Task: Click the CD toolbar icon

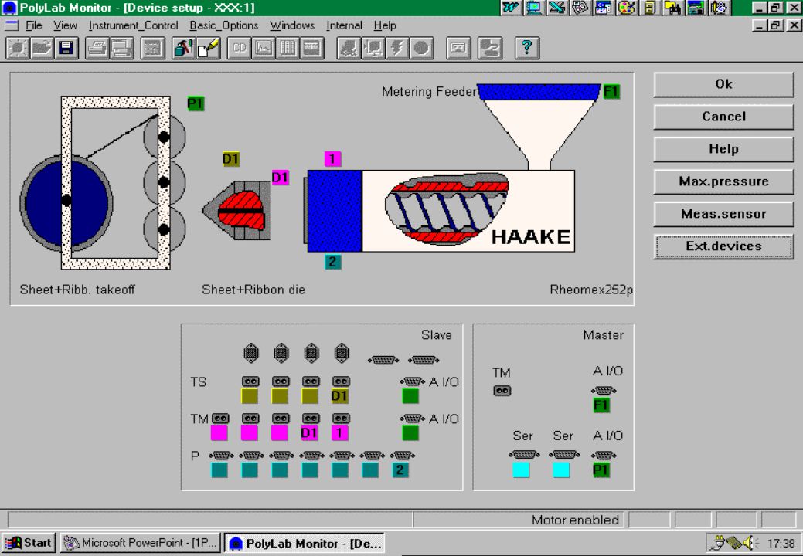Action: point(239,49)
